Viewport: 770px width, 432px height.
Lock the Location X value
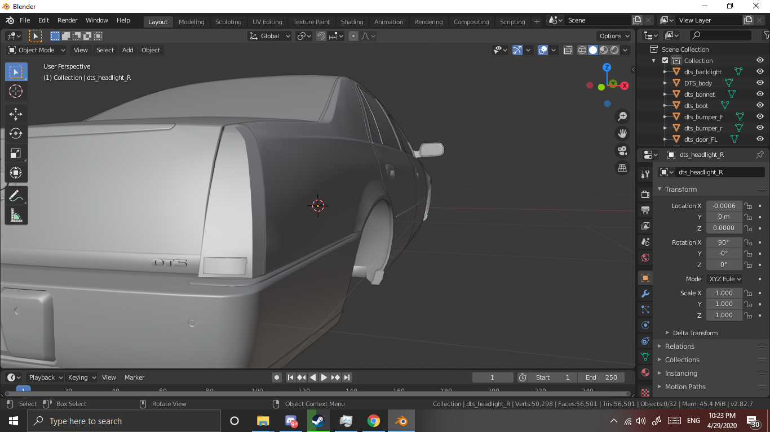[x=748, y=206]
